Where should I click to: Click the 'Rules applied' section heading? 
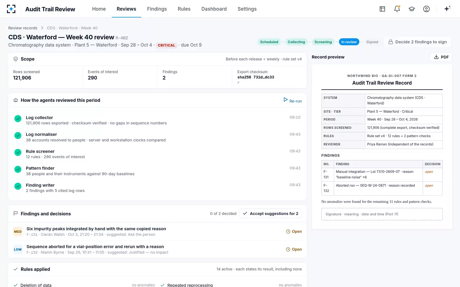(x=35, y=269)
